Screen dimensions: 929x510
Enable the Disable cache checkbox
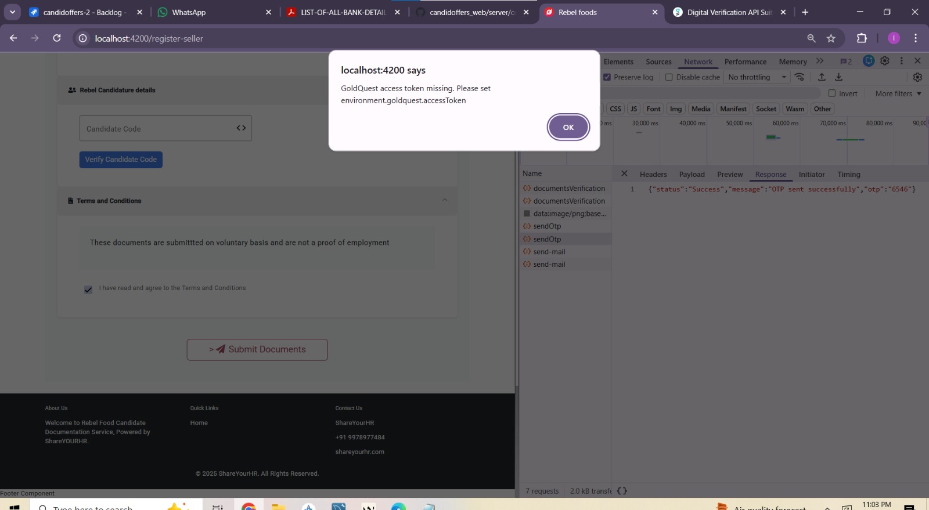point(669,77)
